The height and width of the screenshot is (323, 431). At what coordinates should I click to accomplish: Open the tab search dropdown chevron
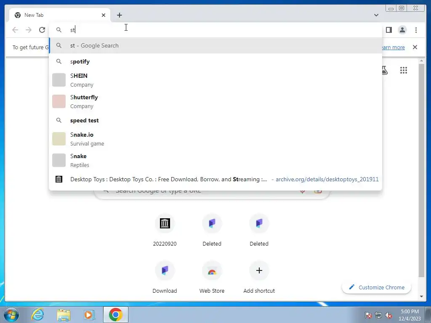coord(376,15)
